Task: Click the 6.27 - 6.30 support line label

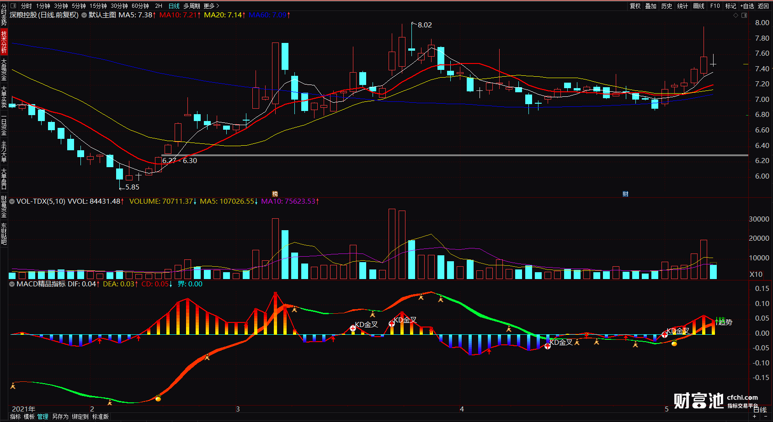Action: (x=180, y=161)
